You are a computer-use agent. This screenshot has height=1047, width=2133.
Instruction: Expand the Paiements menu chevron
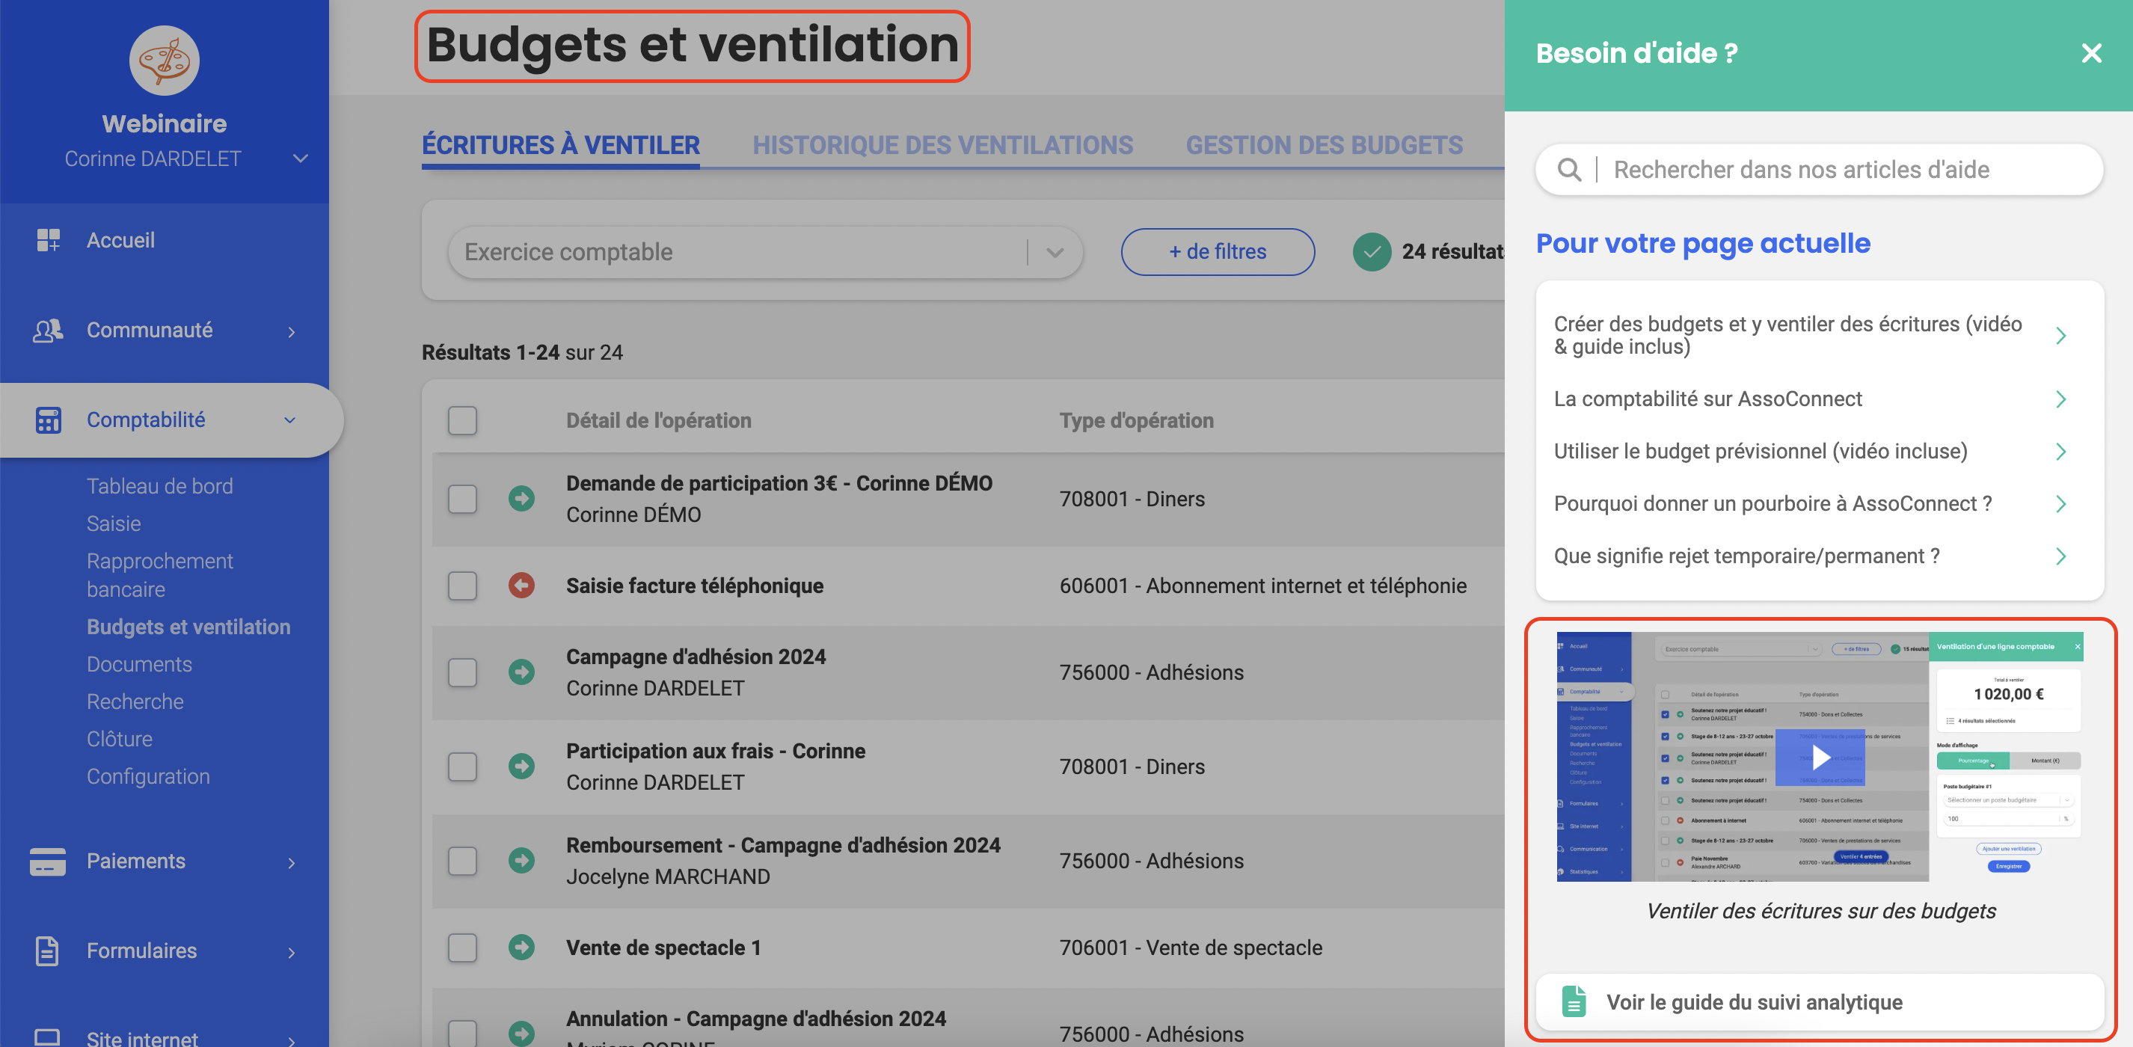(292, 863)
